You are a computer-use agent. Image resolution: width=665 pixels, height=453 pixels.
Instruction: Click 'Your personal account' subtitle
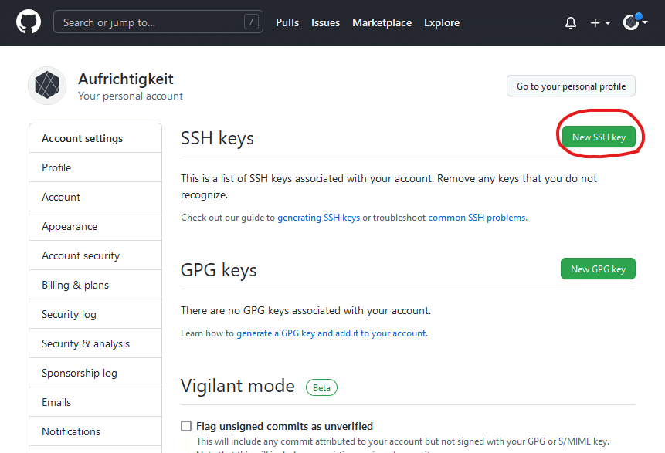(x=131, y=96)
